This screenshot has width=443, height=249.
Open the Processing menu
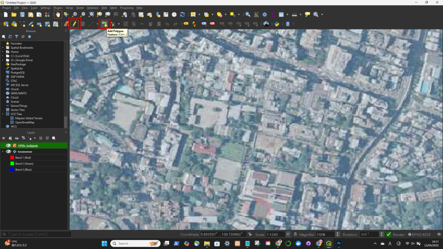pyautogui.click(x=126, y=8)
